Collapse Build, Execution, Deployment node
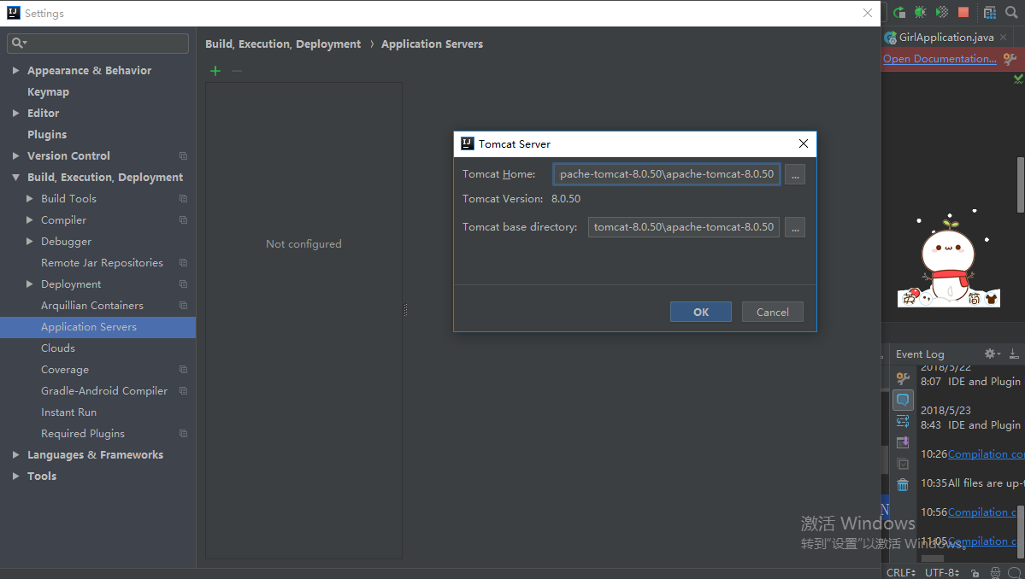 tap(15, 177)
